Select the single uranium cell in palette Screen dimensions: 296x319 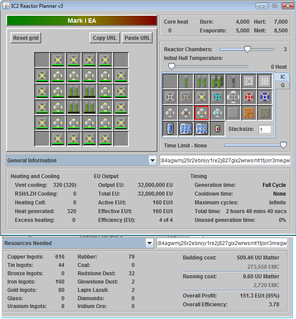coord(186,81)
